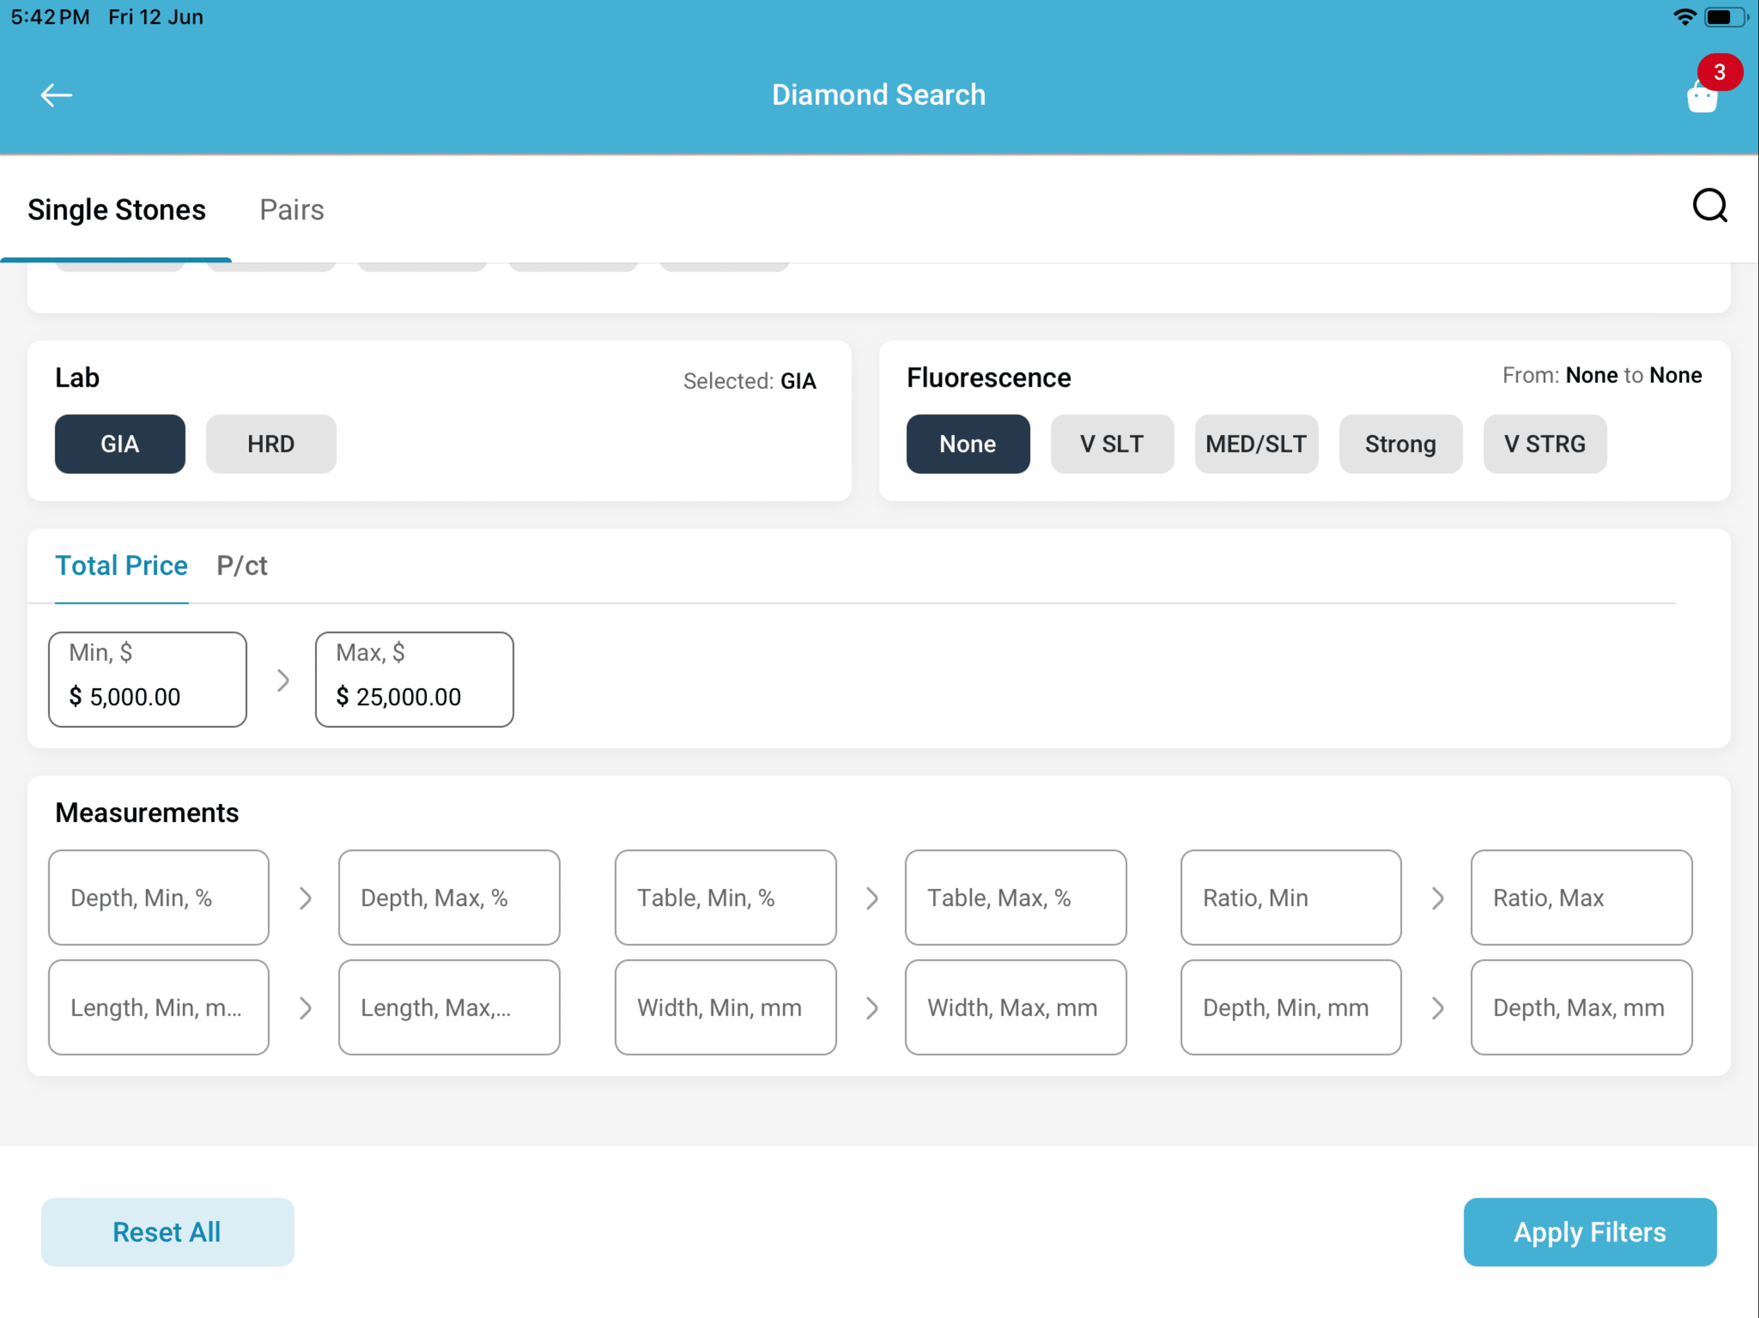Select the Total Price tab
1759x1318 pixels.
(121, 565)
